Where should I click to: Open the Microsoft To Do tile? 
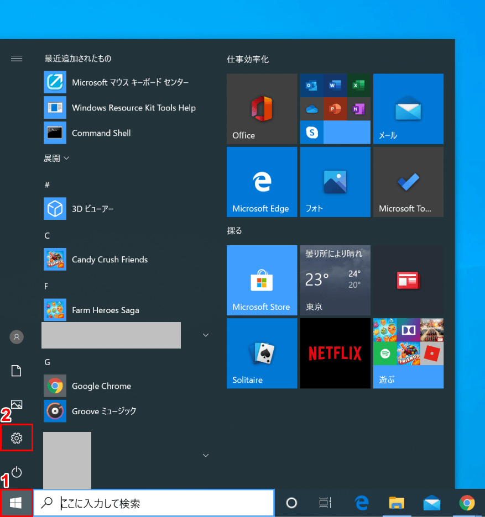pos(408,182)
